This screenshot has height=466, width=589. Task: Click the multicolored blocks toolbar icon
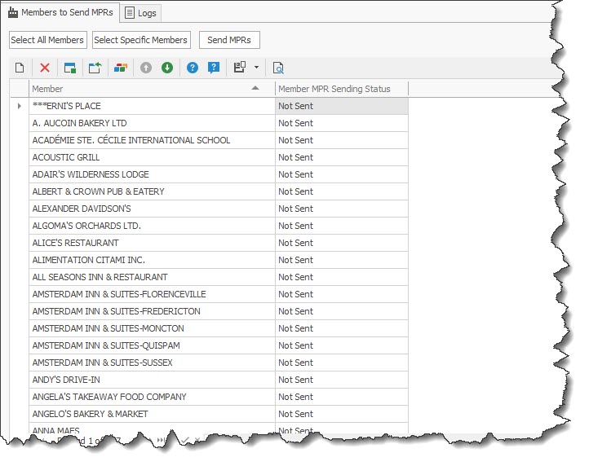coord(120,68)
